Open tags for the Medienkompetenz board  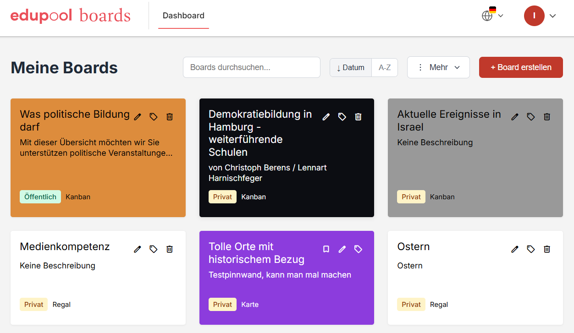(x=154, y=249)
